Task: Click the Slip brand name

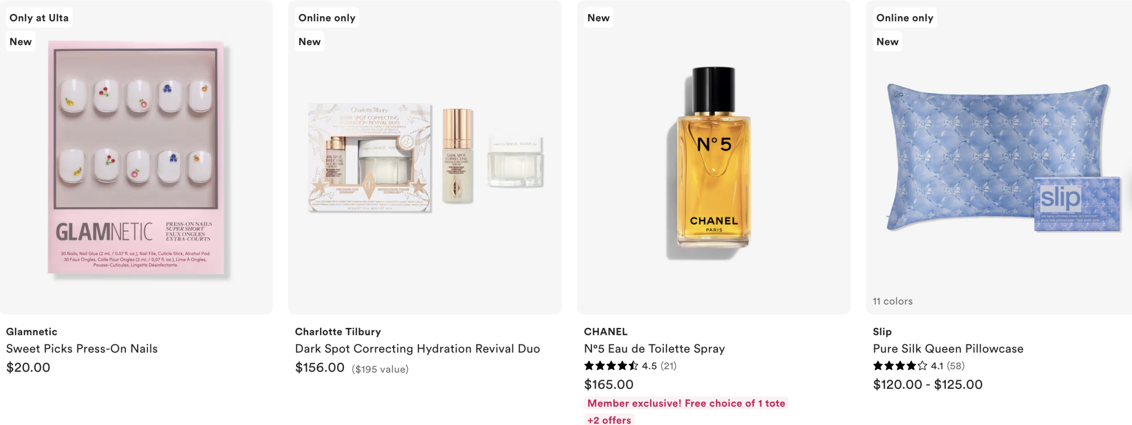Action: coord(882,331)
